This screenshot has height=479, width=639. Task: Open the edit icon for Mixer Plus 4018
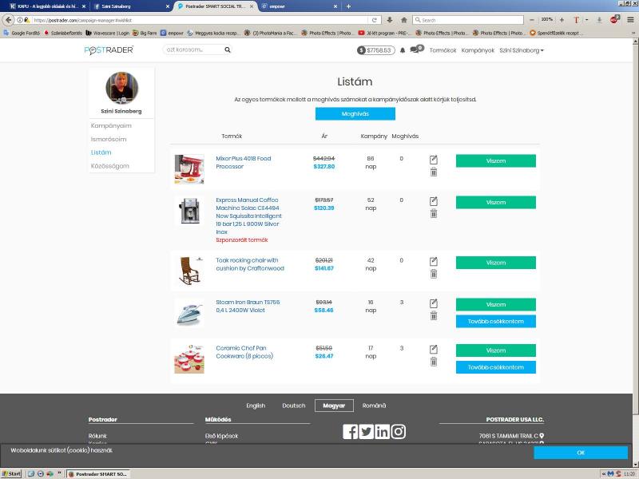(434, 160)
